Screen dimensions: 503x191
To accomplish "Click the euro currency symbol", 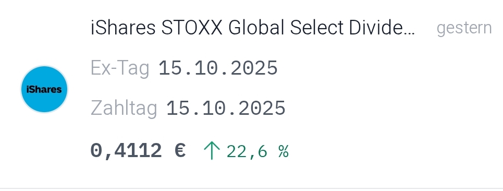I will click(180, 150).
